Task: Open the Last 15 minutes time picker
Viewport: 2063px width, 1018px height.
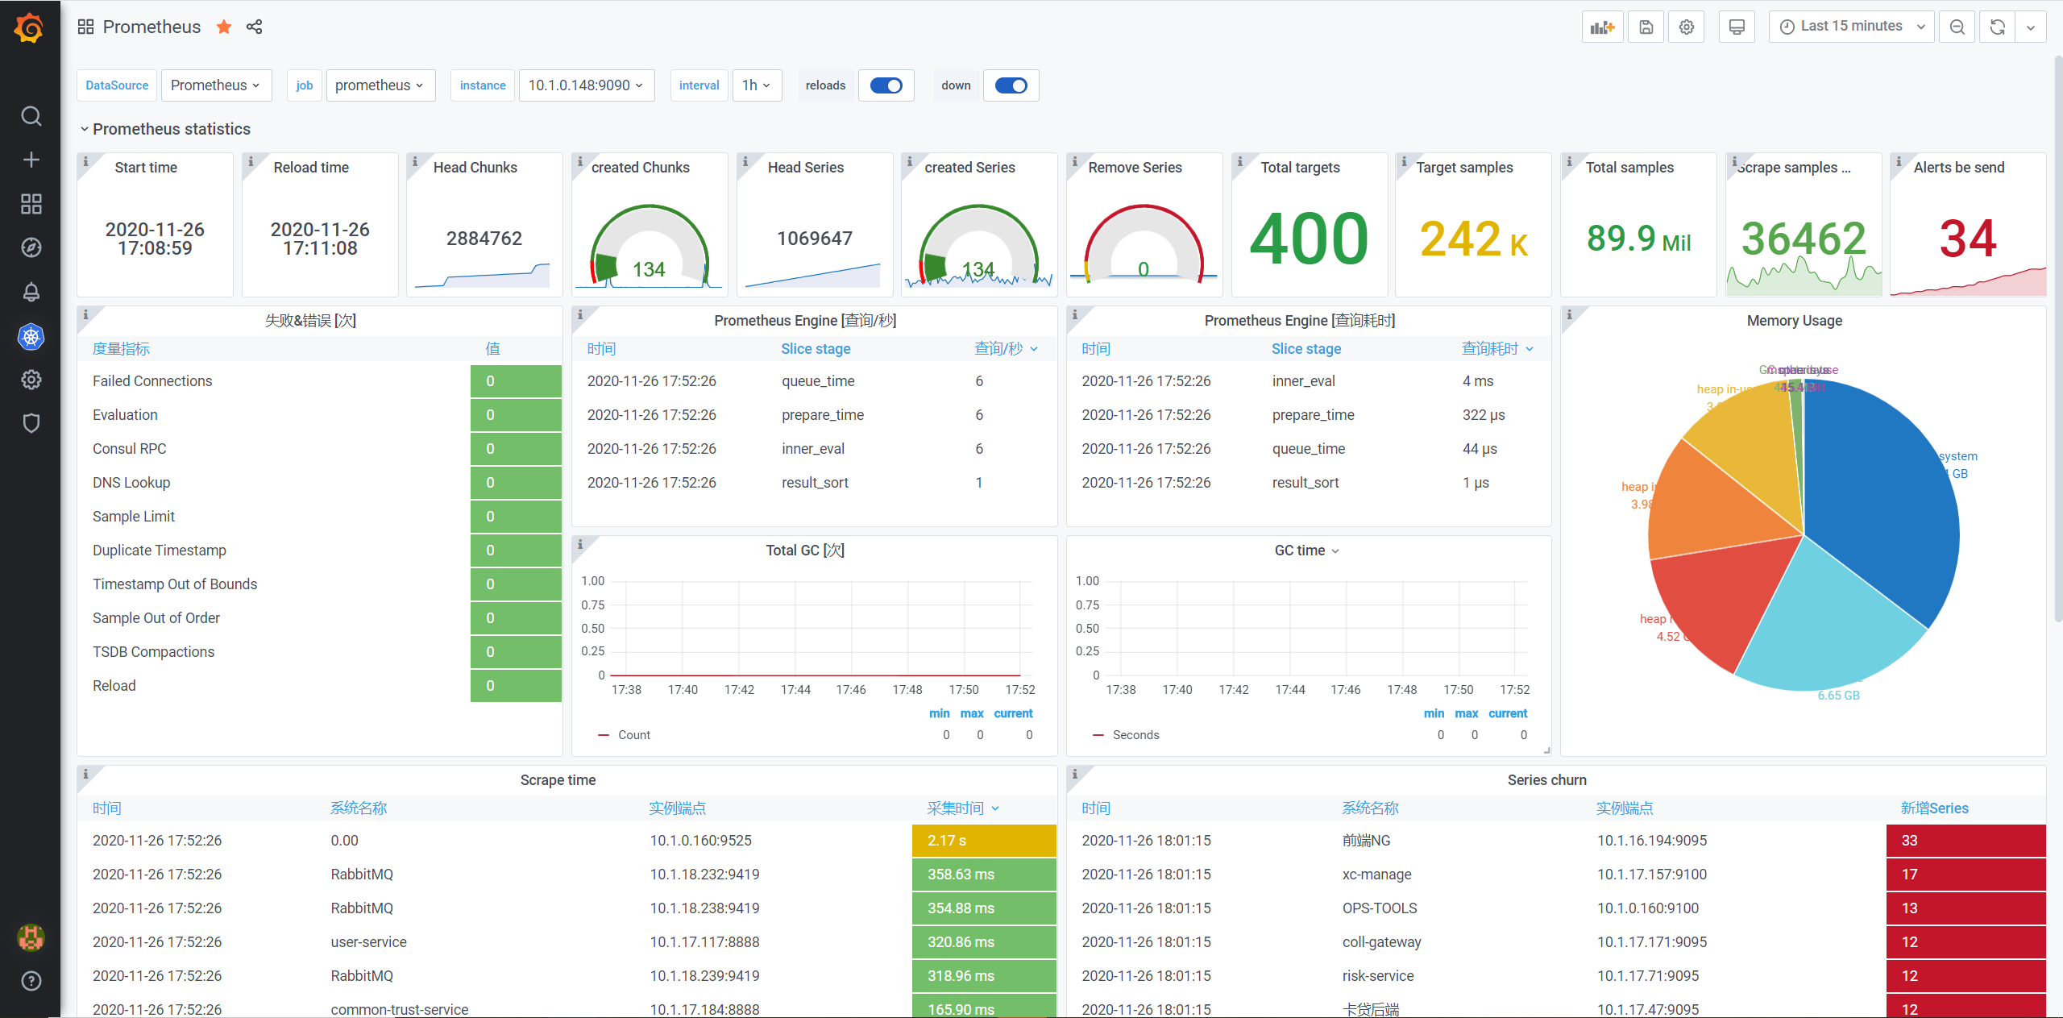Action: click(x=1851, y=27)
